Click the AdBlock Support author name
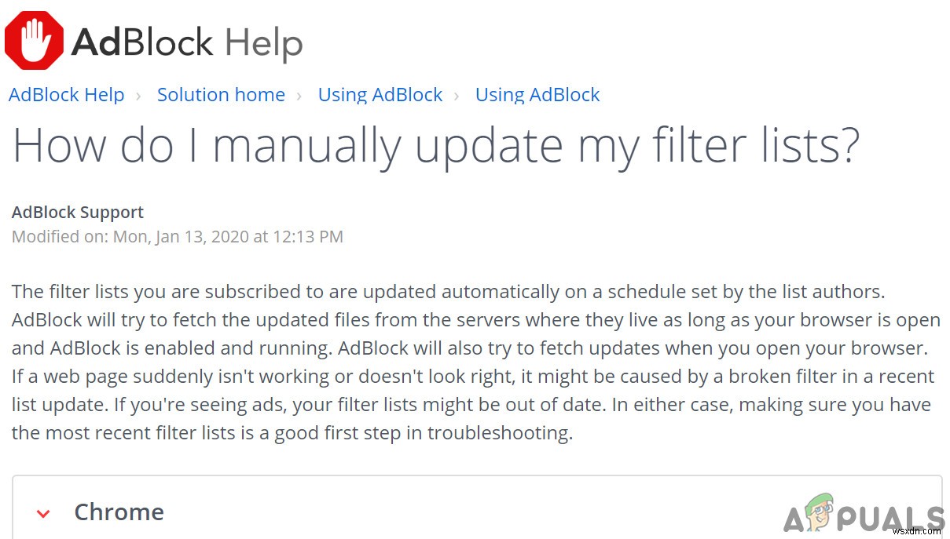 (x=77, y=212)
